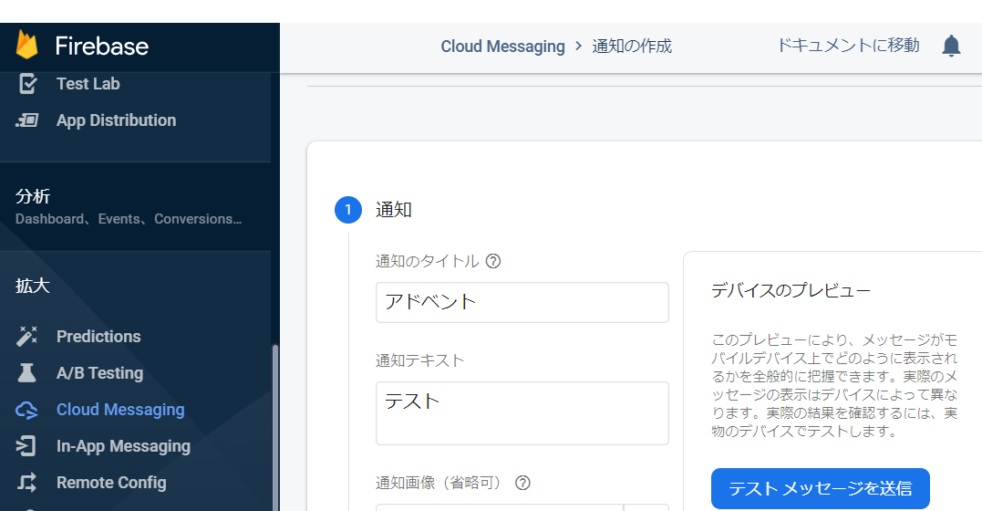Click the App Distribution icon
This screenshot has width=982, height=511.
point(27,120)
